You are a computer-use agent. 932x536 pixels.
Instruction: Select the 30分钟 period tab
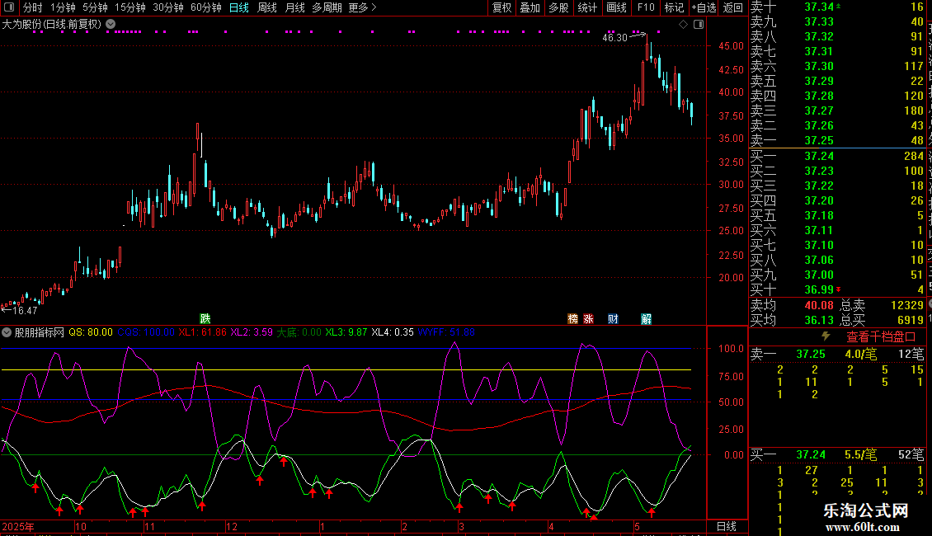(x=168, y=7)
